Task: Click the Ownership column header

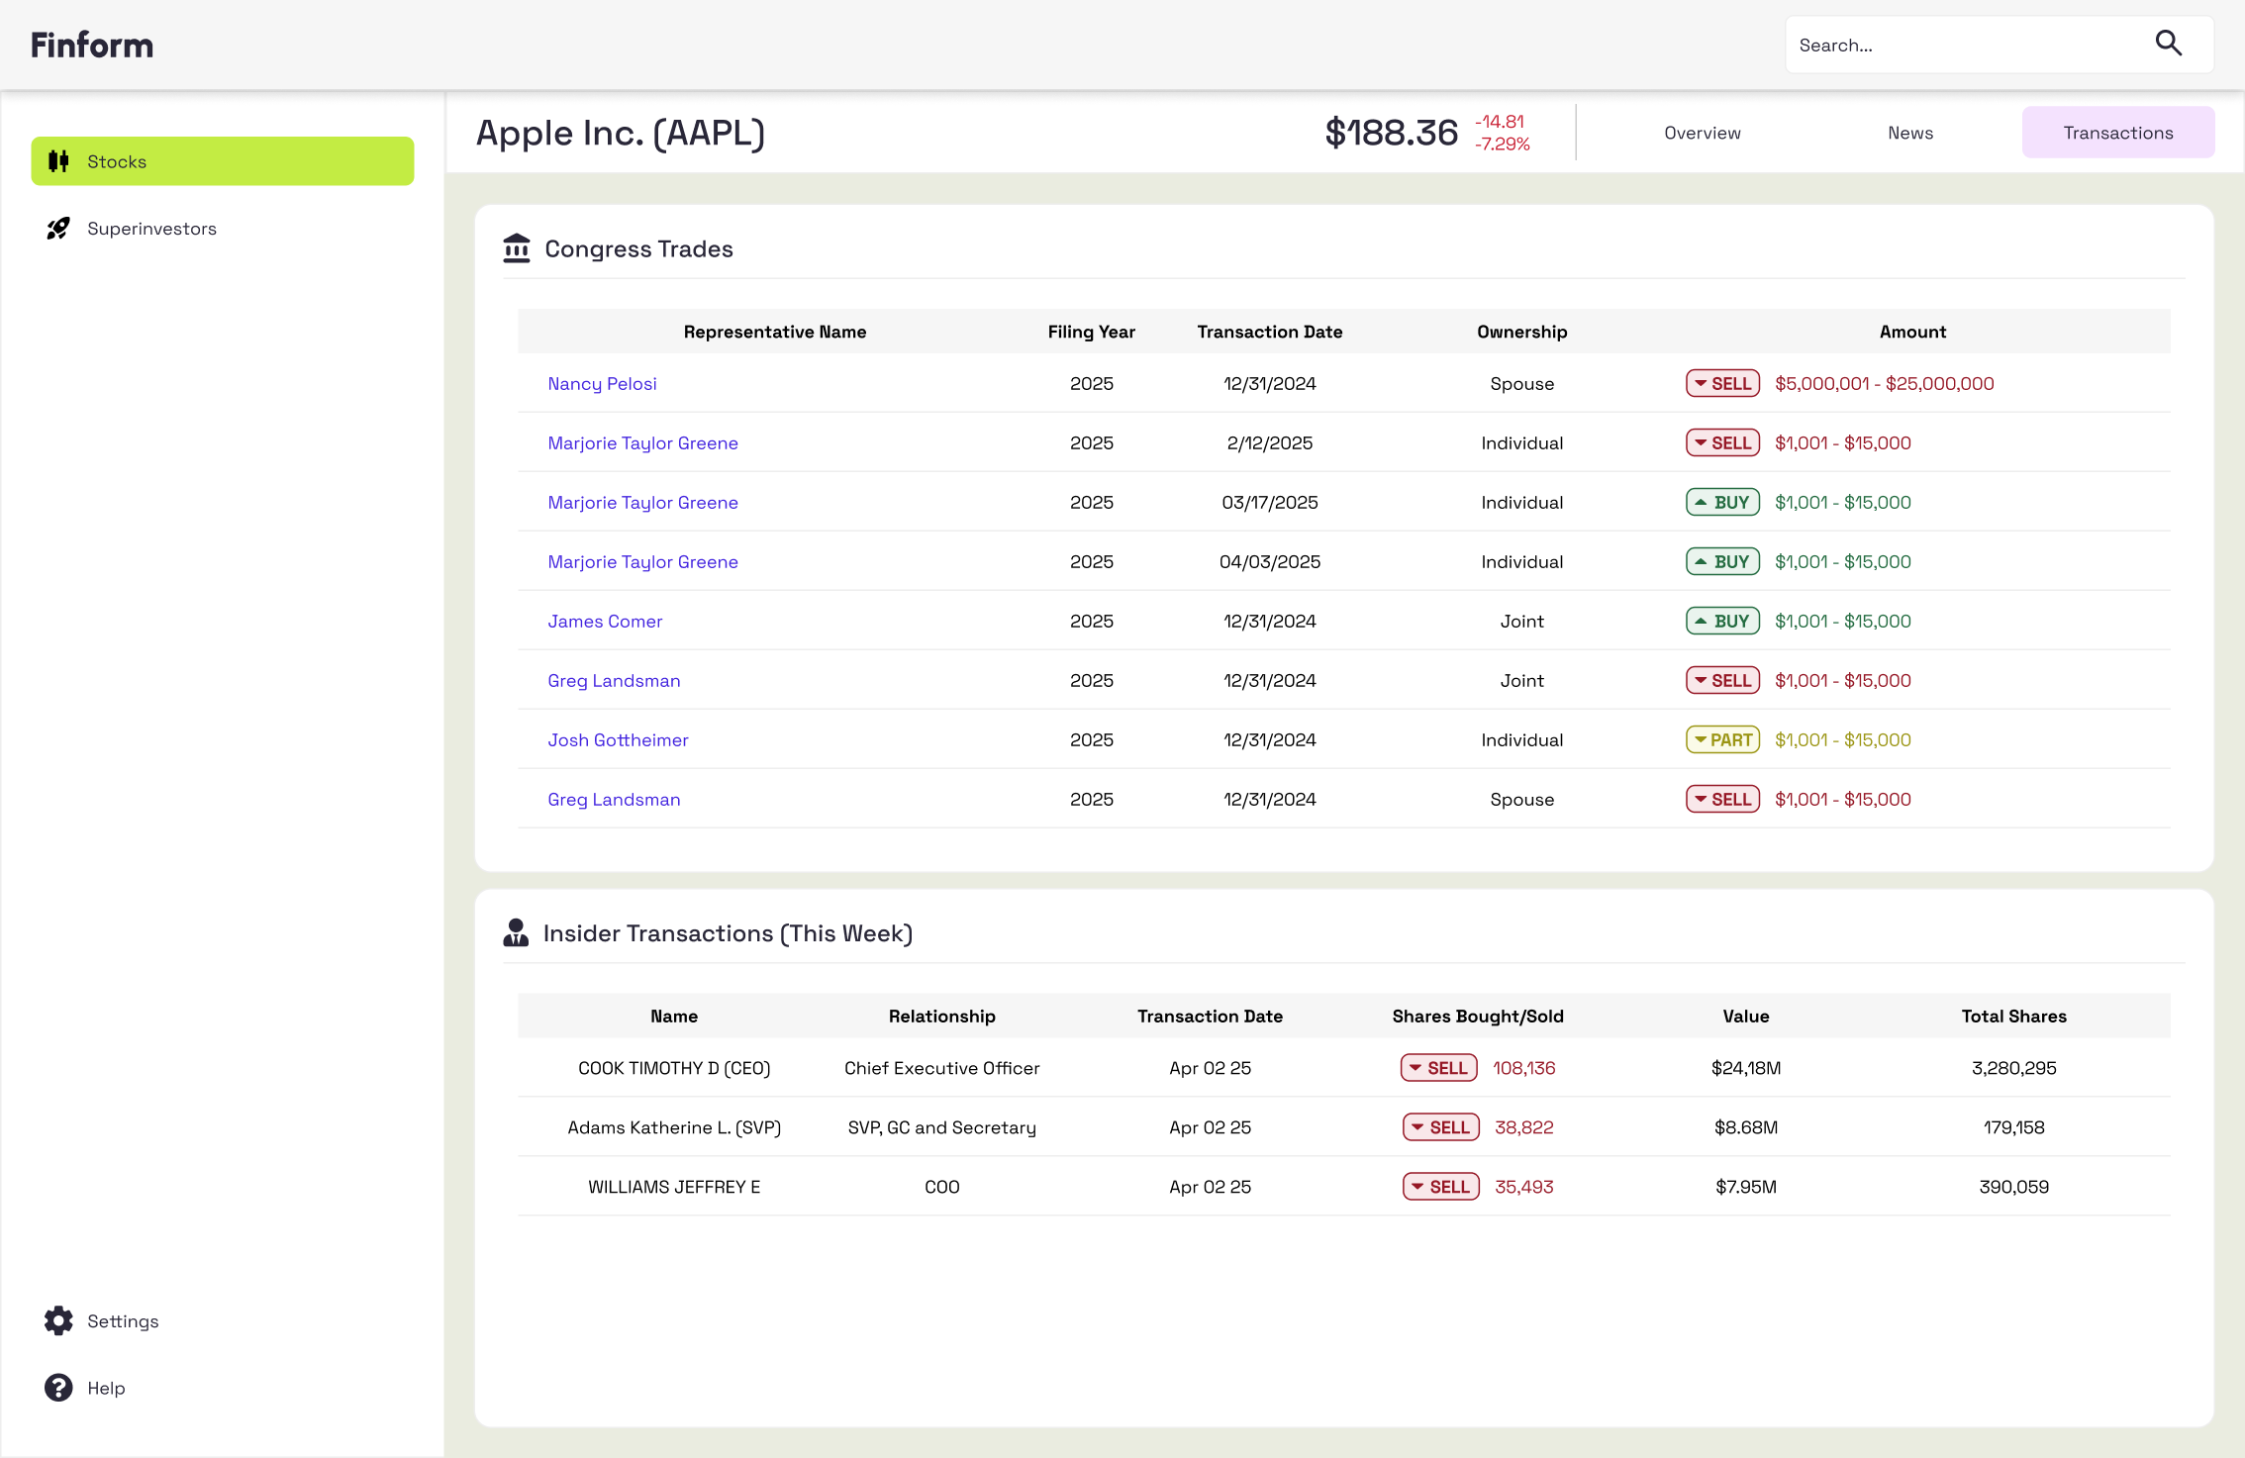Action: [x=1522, y=332]
